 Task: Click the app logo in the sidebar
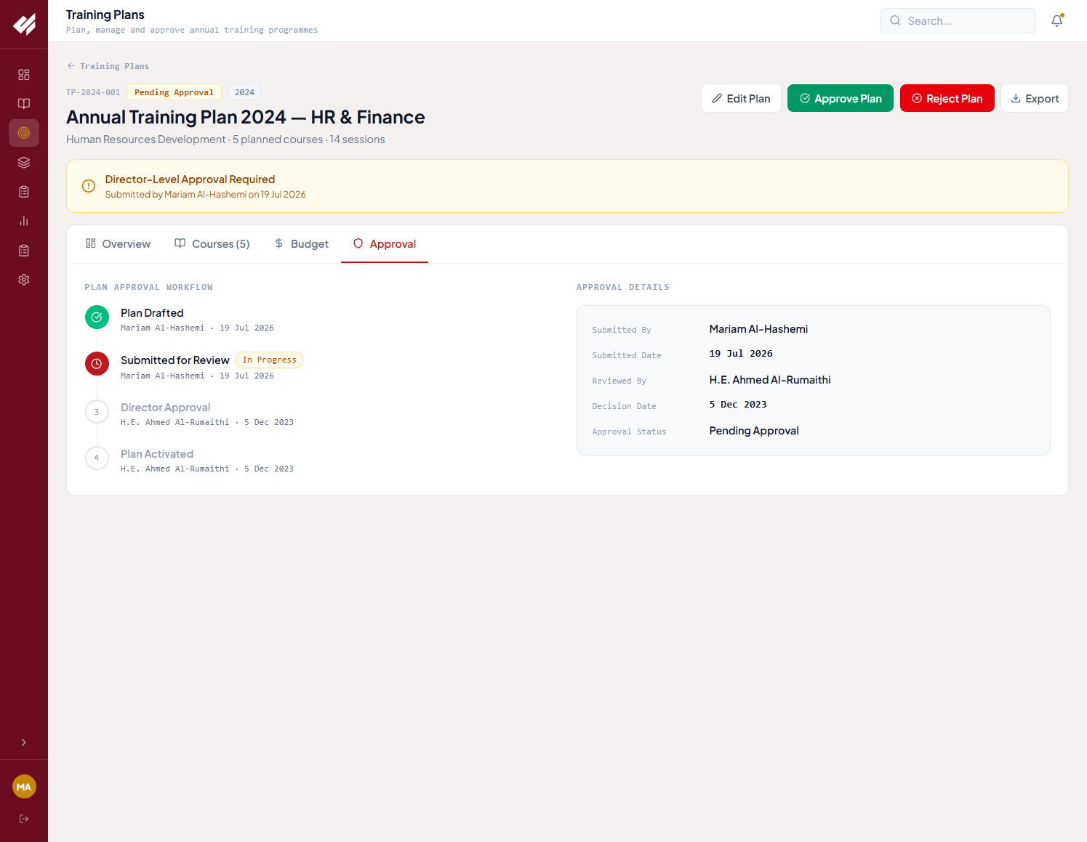pyautogui.click(x=24, y=24)
